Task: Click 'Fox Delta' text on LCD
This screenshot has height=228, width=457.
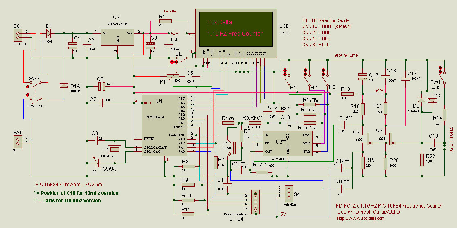Action: pyautogui.click(x=219, y=22)
